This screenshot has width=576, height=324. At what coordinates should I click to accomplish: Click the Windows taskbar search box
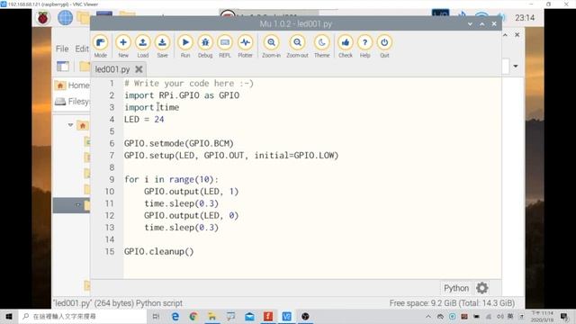pyautogui.click(x=82, y=316)
